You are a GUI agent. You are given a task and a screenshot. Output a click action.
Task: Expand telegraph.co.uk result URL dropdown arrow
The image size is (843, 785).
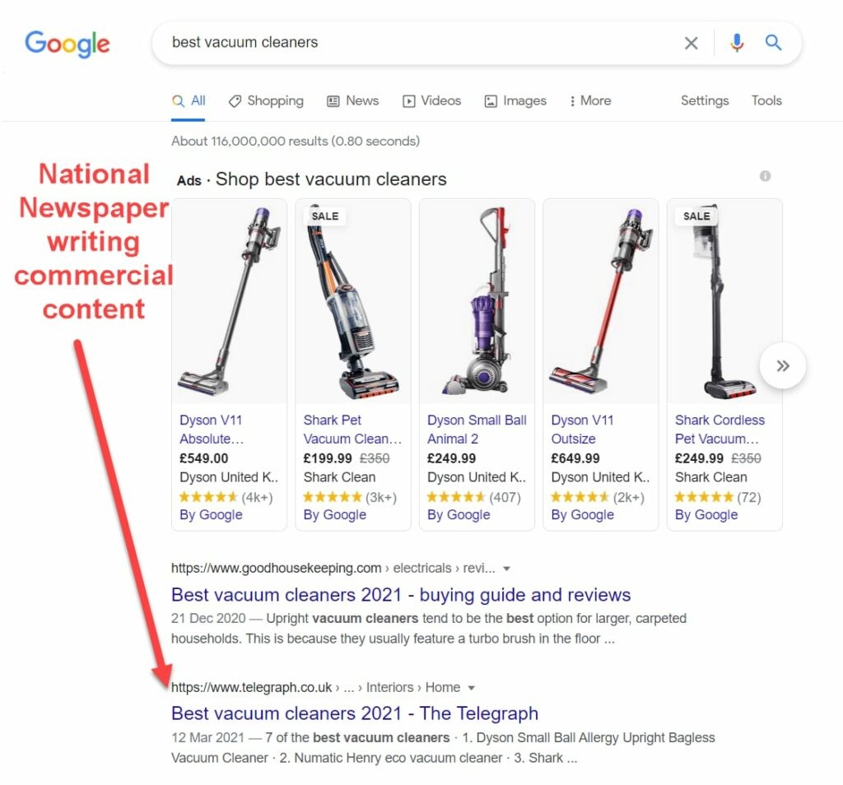pos(472,688)
